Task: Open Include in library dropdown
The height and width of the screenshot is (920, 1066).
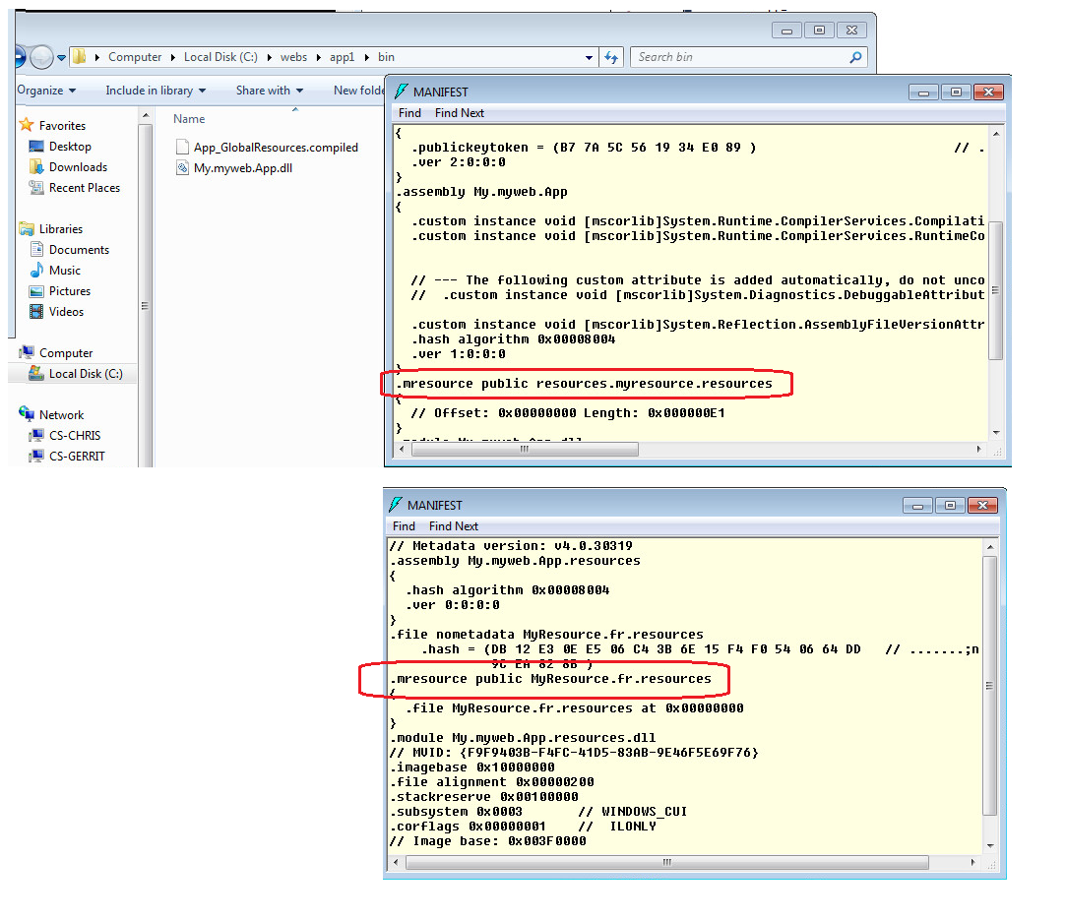Action: coord(156,91)
